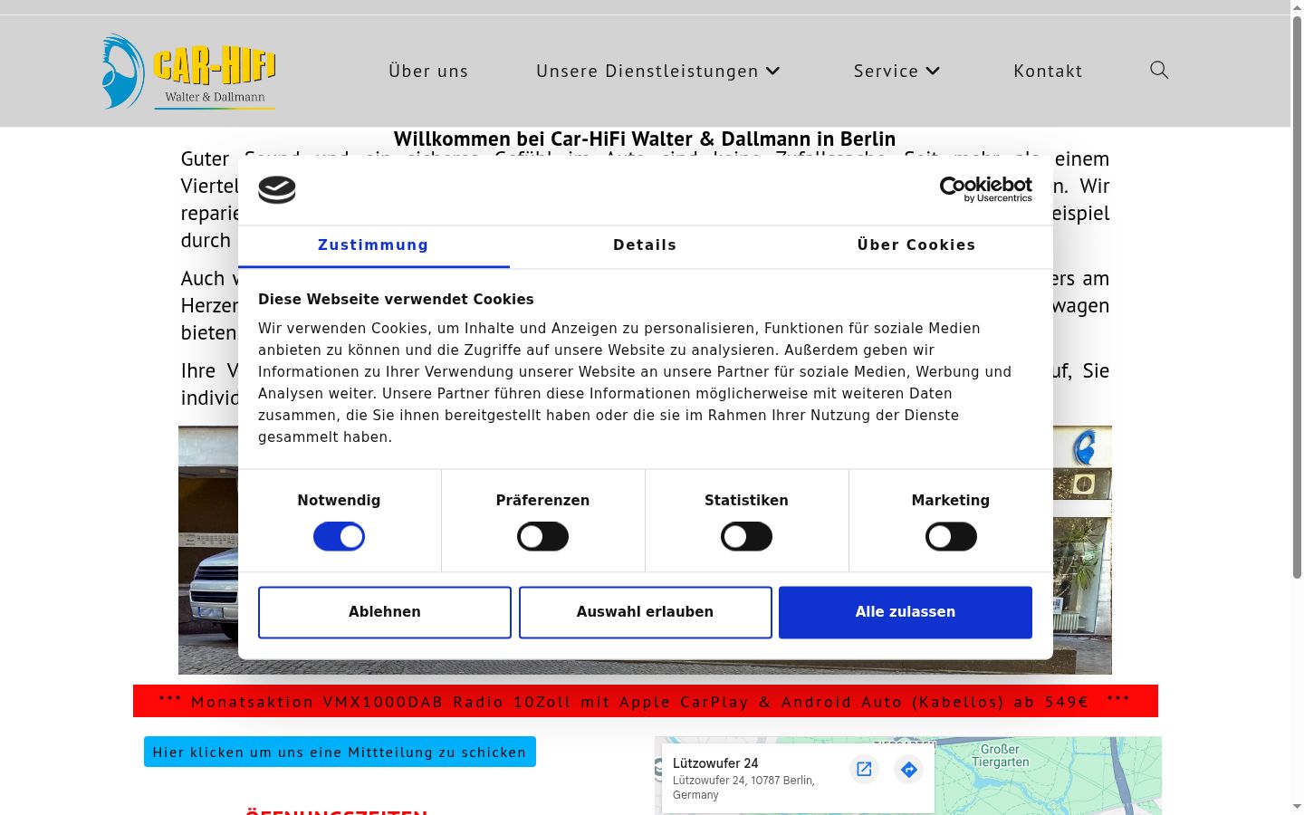Screen dimensions: 1304x815
Task: Click the 'Willkommen bei Car-HiFi Walter & Dallmann' heading
Action: 645,139
